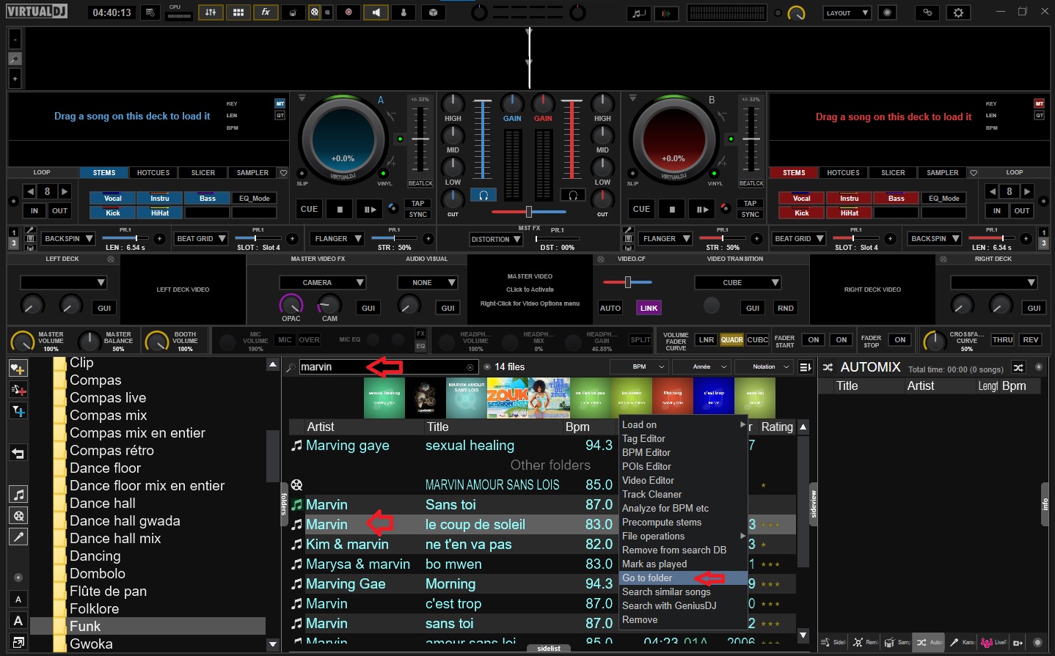Click the record toolbar icon
The height and width of the screenshot is (656, 1055).
pos(348,12)
